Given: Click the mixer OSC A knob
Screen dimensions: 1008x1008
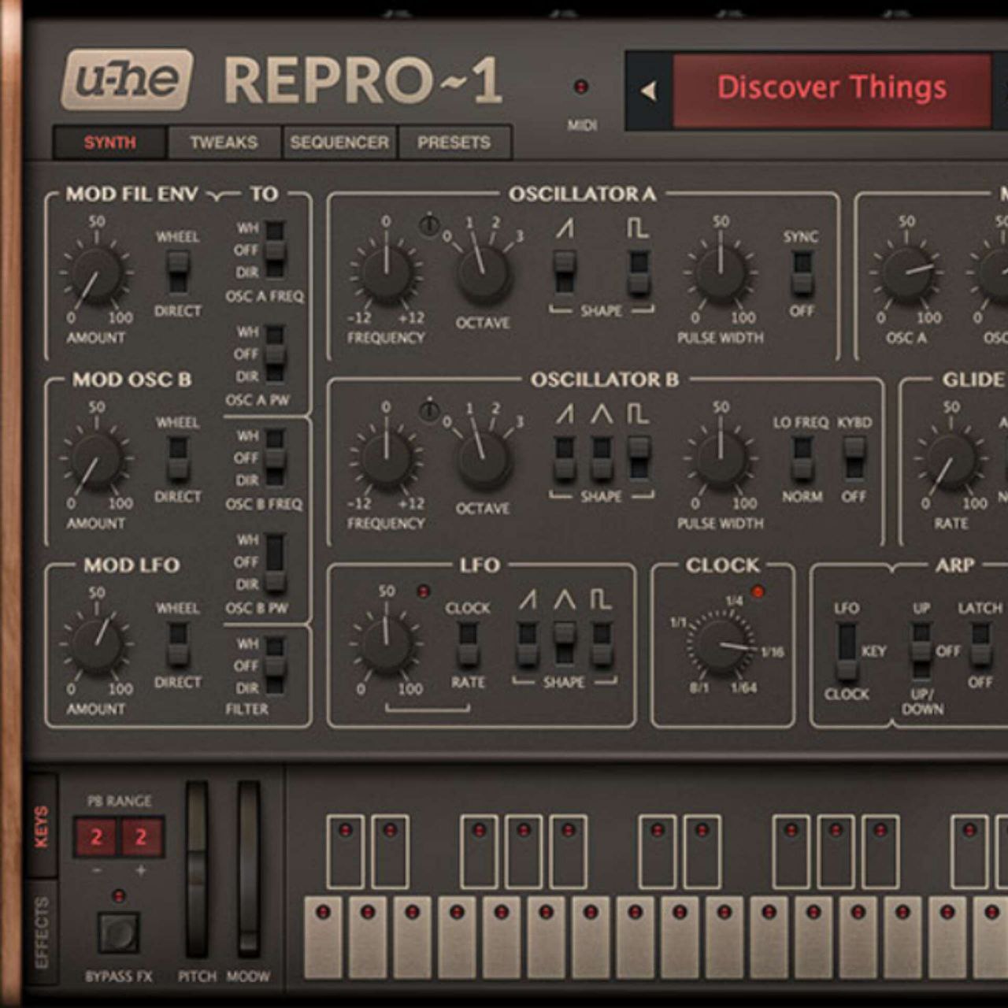Looking at the screenshot, I should 906,272.
